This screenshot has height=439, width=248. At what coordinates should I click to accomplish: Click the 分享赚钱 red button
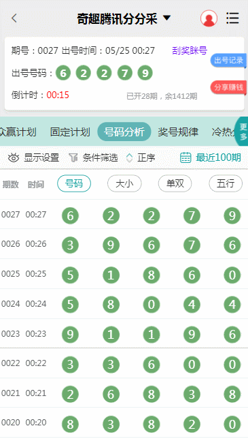coord(228,87)
